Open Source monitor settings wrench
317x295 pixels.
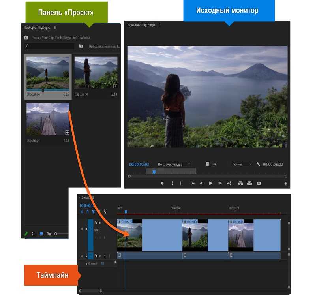258,164
